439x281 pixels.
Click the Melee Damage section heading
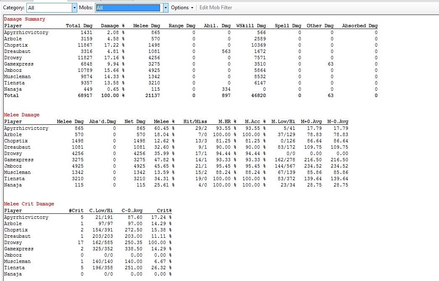tap(22, 115)
